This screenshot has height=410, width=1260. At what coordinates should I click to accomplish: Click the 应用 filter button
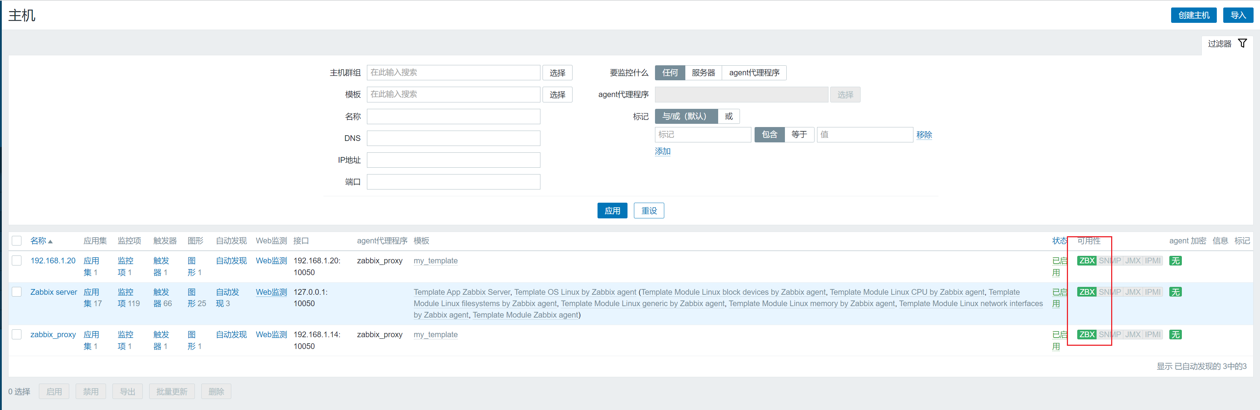click(612, 211)
